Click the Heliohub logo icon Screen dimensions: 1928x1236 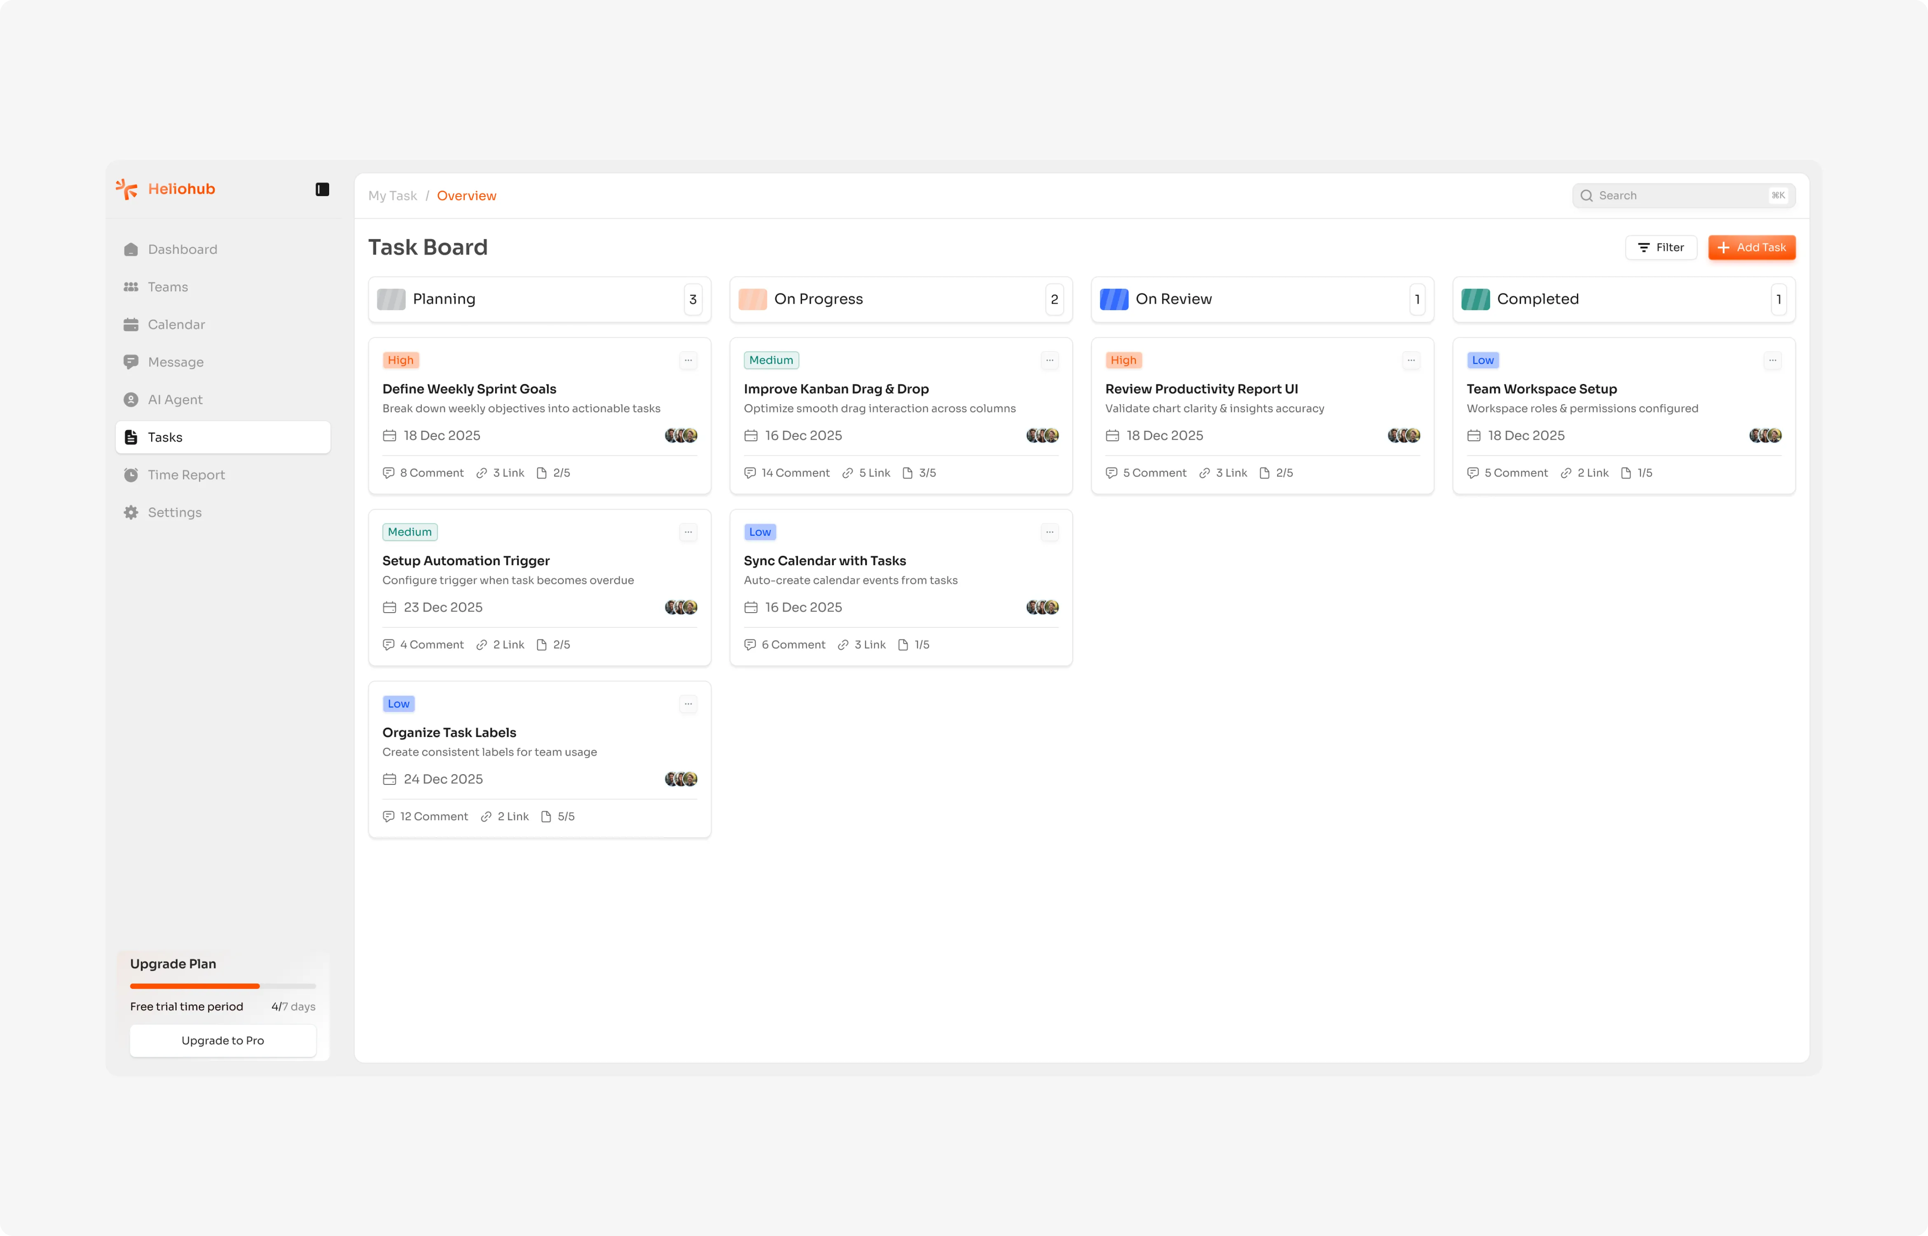pos(127,189)
